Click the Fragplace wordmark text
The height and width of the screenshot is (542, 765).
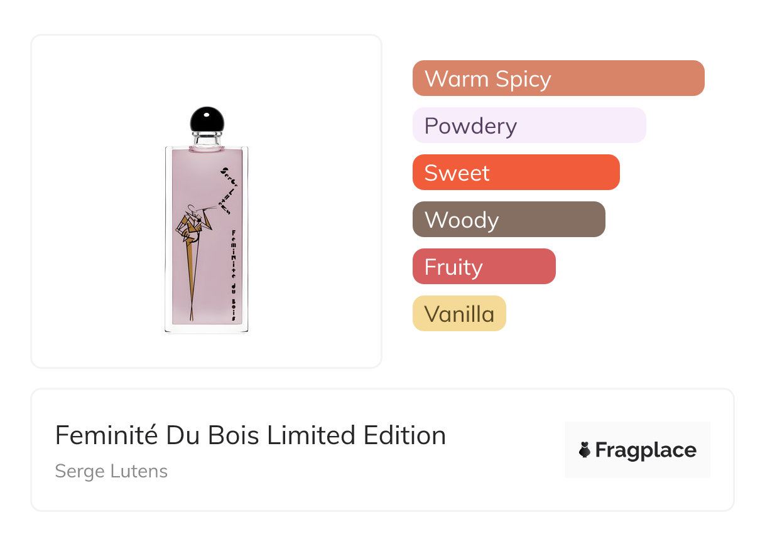(x=646, y=450)
